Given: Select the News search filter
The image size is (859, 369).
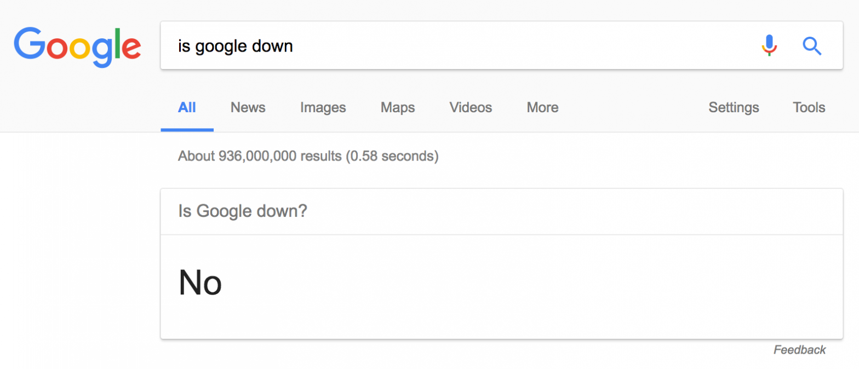Looking at the screenshot, I should [x=248, y=107].
